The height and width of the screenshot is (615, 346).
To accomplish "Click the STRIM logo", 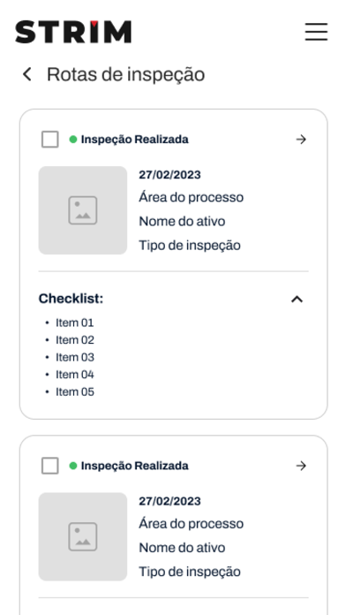I will [x=73, y=32].
